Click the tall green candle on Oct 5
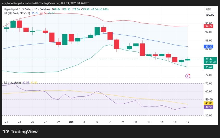This screenshot has height=138, width=220. click(x=97, y=31)
